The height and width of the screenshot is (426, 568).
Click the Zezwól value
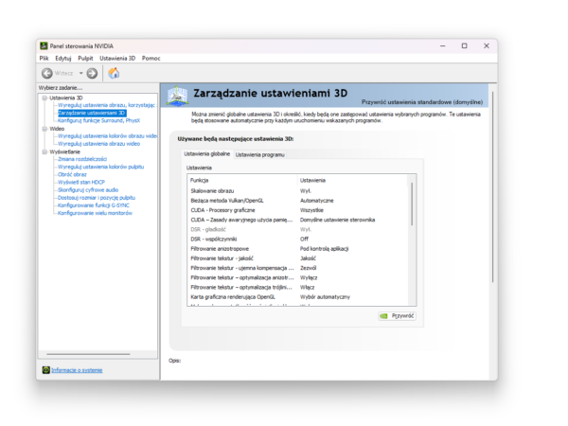pos(309,268)
